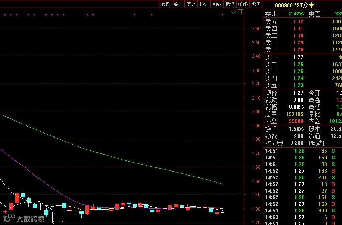Click the 涨幅 value 0.00%
Screen dimensions: 342x225
tap(297, 107)
